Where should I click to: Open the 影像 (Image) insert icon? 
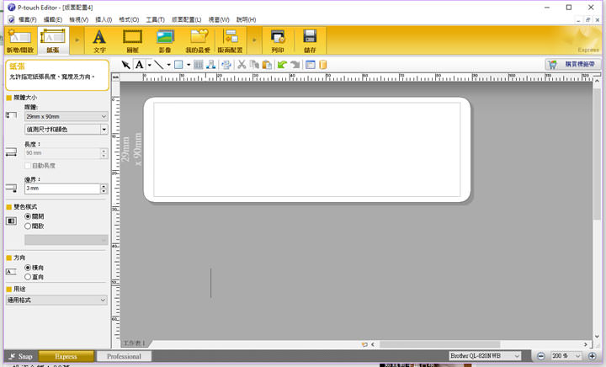[165, 39]
